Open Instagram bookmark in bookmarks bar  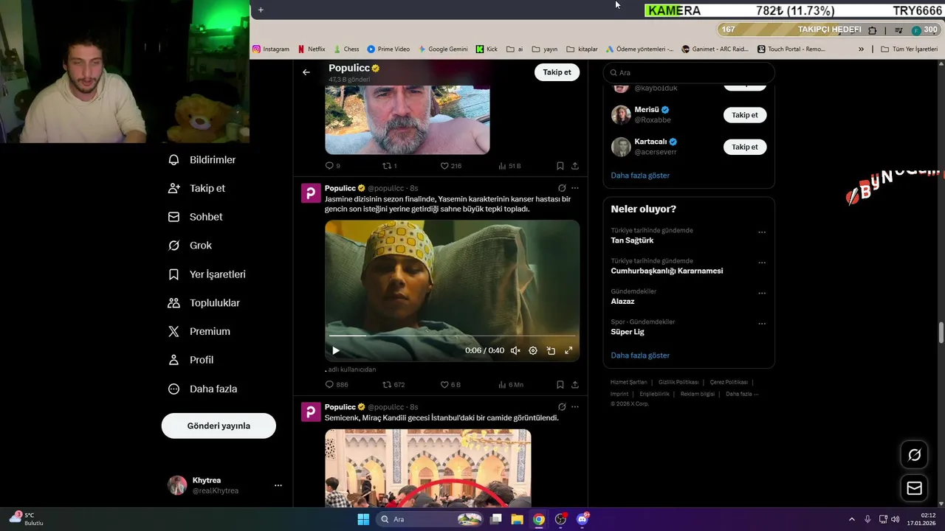pos(271,49)
